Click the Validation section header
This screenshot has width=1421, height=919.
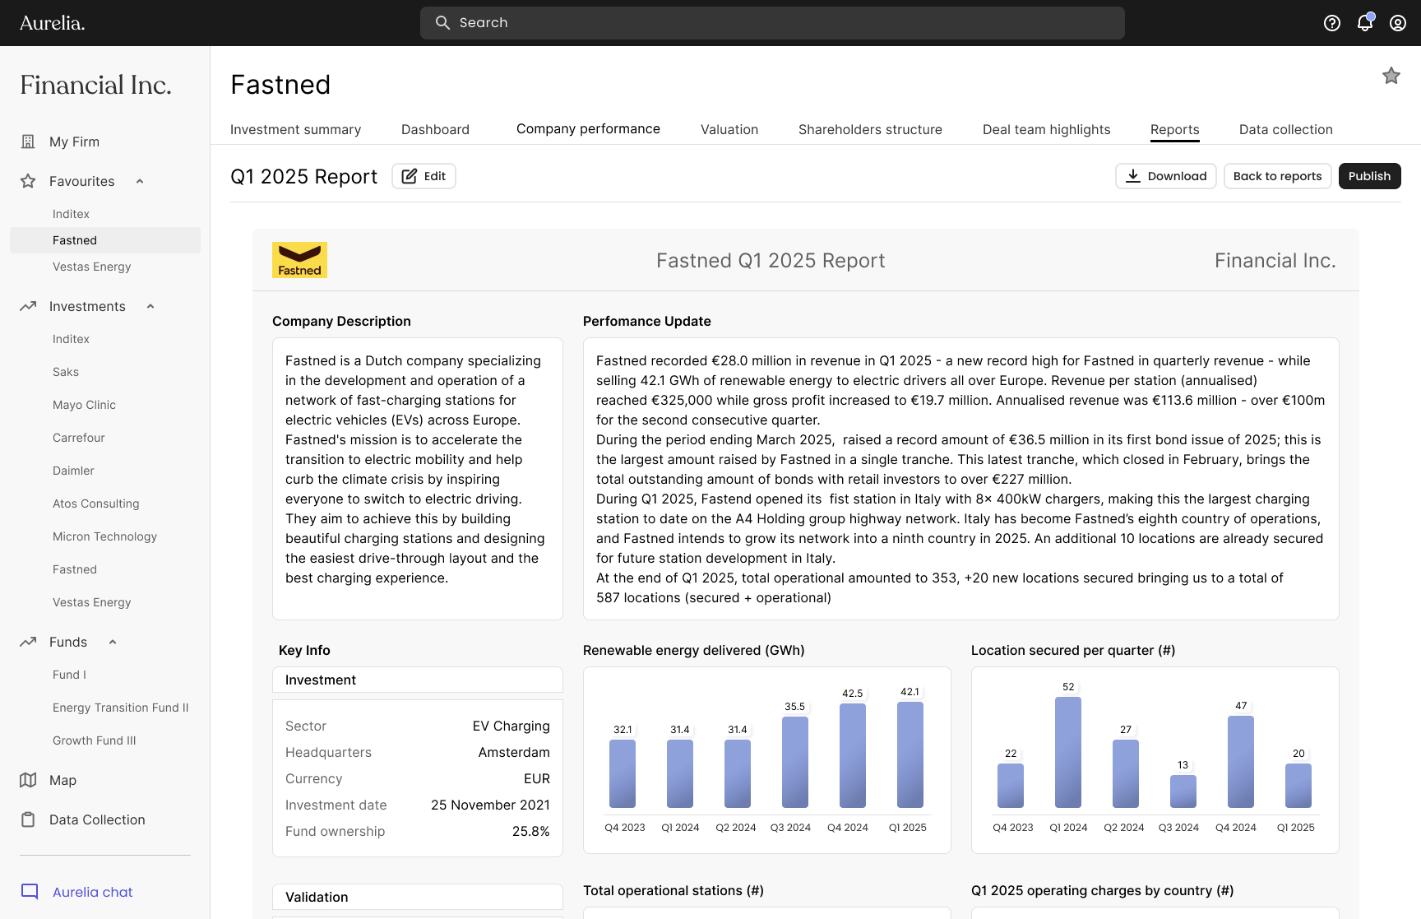tap(418, 897)
